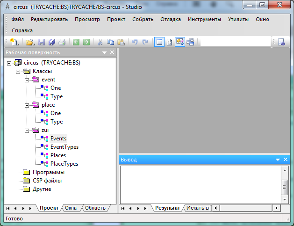Viewport: 294px width, 226px height.
Task: Select Events class under zui
Action: tap(58, 139)
